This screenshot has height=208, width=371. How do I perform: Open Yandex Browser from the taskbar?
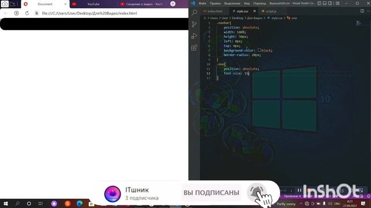67,203
